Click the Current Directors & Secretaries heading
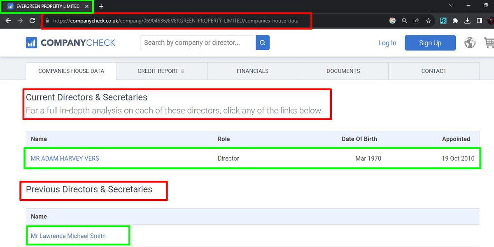The image size is (494, 247). click(86, 98)
